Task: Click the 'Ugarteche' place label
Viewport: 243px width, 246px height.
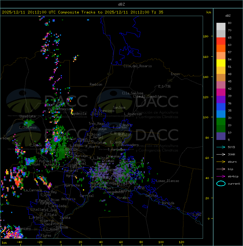Action: tap(72, 185)
